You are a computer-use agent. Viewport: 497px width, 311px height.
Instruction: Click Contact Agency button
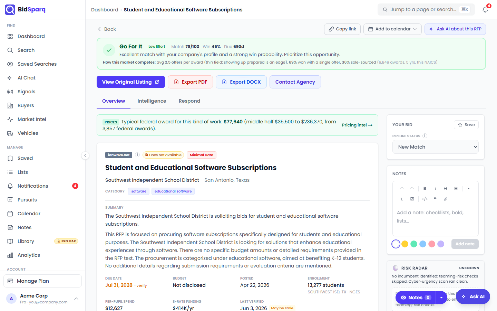click(295, 82)
